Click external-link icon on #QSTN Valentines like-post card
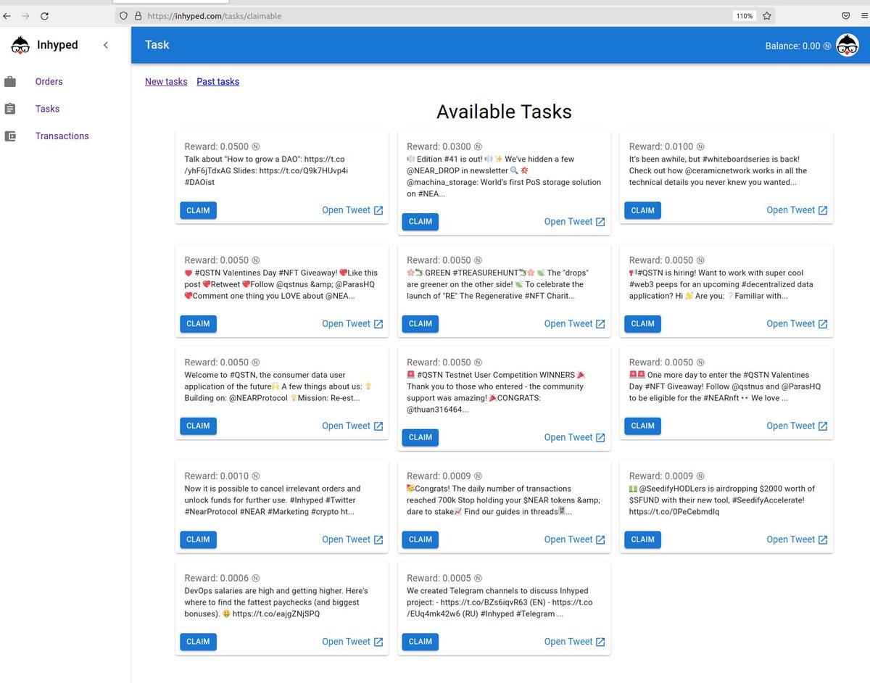 378,324
